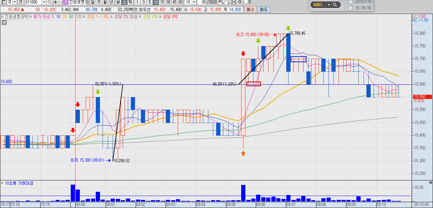This screenshot has width=433, height=208.
Task: Click the speaker sound icon
Action: [56, 2]
